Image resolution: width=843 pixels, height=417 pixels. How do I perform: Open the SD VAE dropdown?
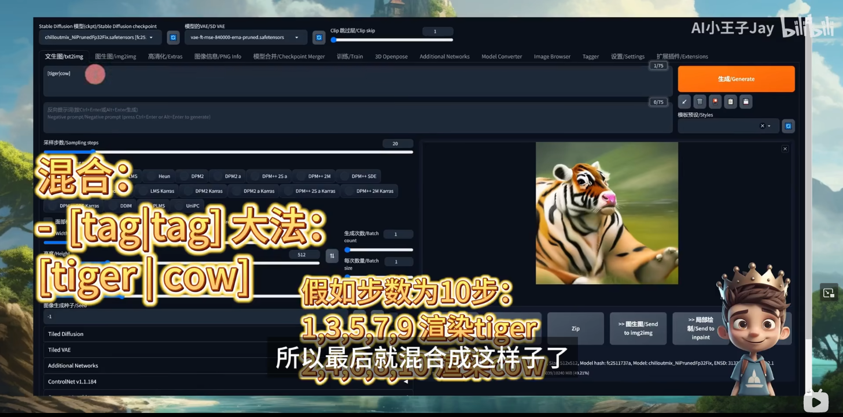tap(245, 38)
